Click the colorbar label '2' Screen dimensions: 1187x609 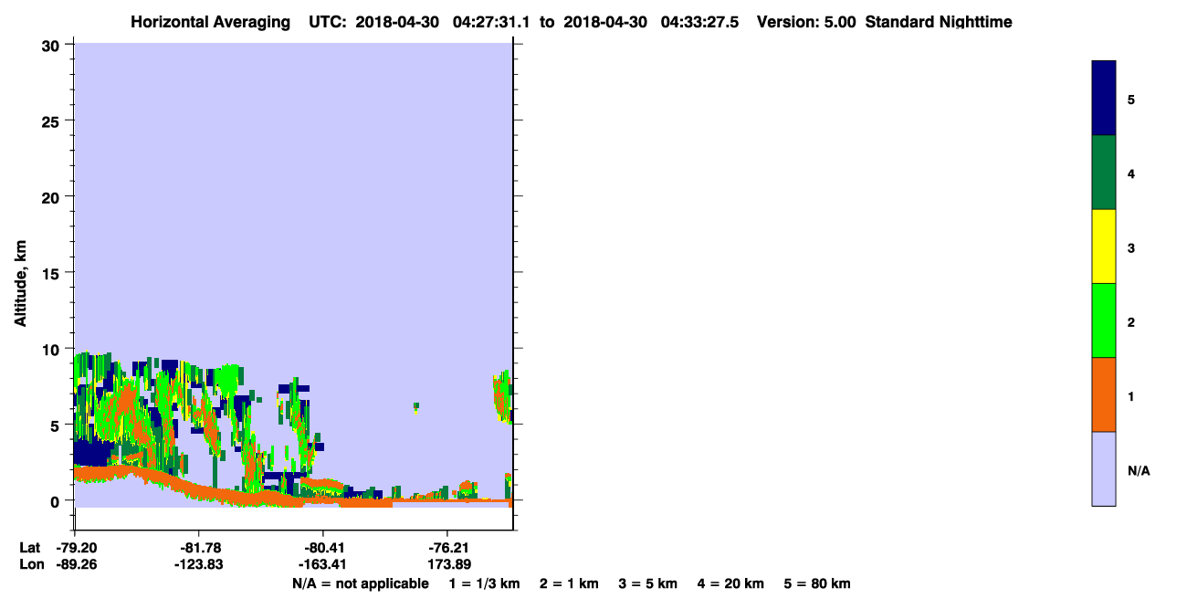(x=1131, y=322)
